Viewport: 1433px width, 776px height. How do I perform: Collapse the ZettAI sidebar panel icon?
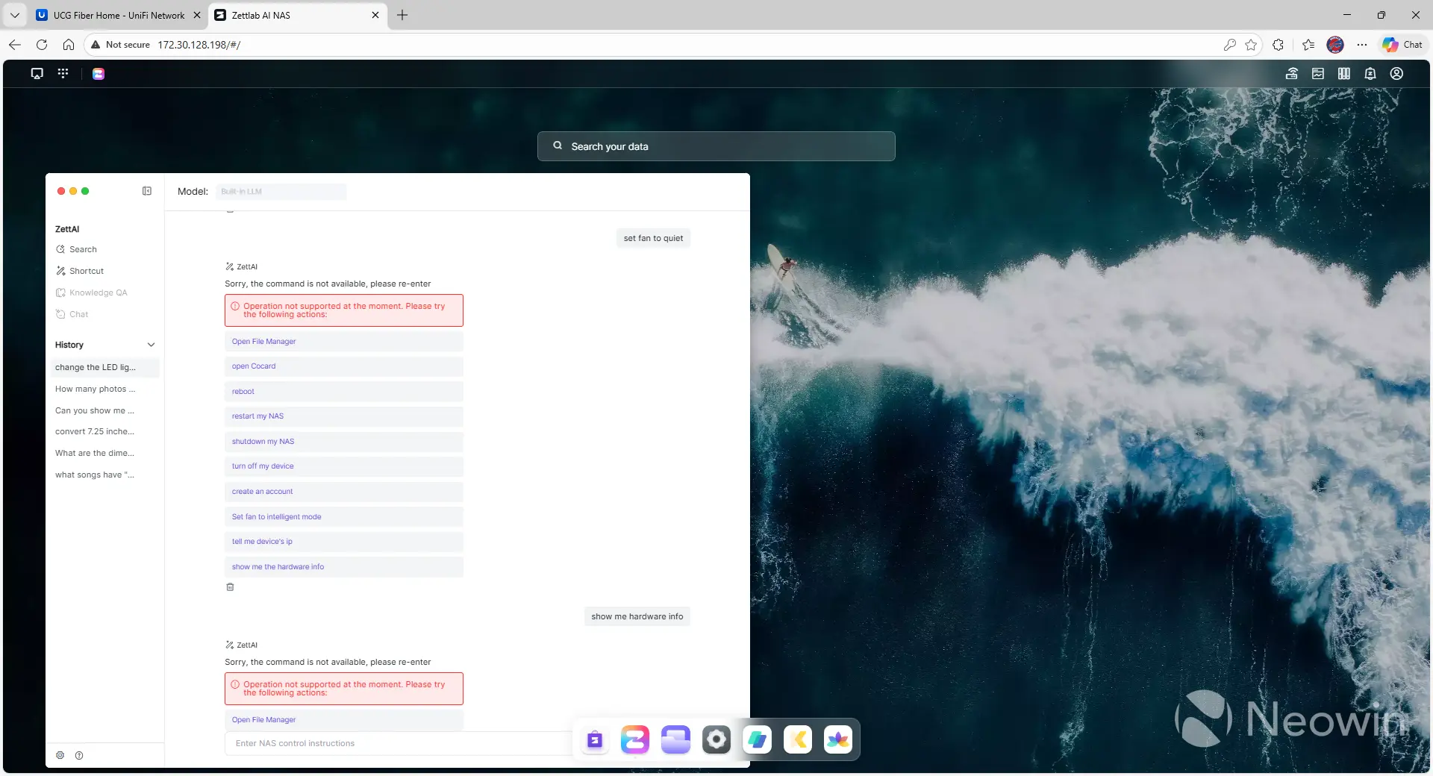click(x=147, y=191)
